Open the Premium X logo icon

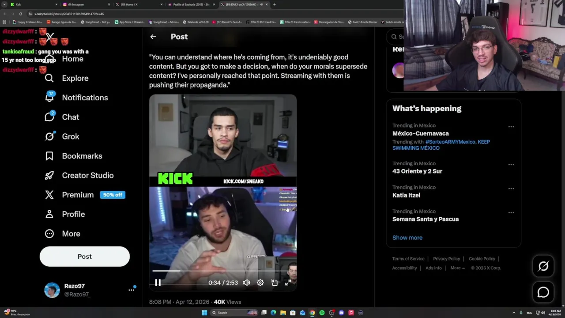49,195
